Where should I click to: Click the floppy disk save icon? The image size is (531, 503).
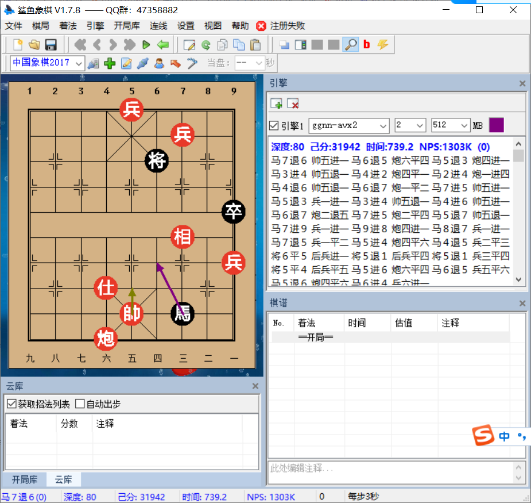(x=51, y=44)
